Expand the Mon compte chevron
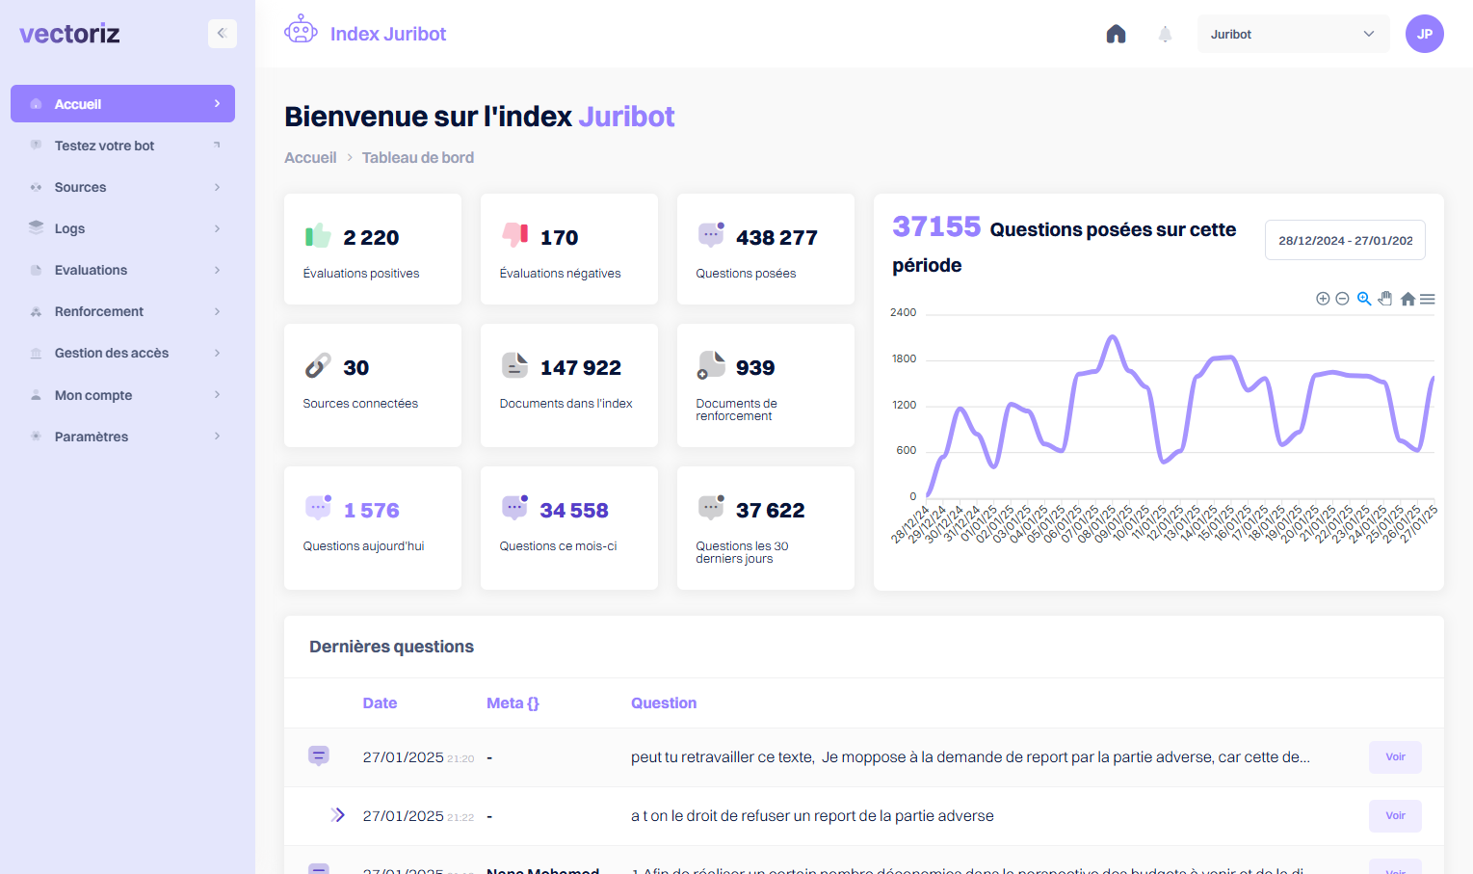This screenshot has width=1473, height=874. 217,394
